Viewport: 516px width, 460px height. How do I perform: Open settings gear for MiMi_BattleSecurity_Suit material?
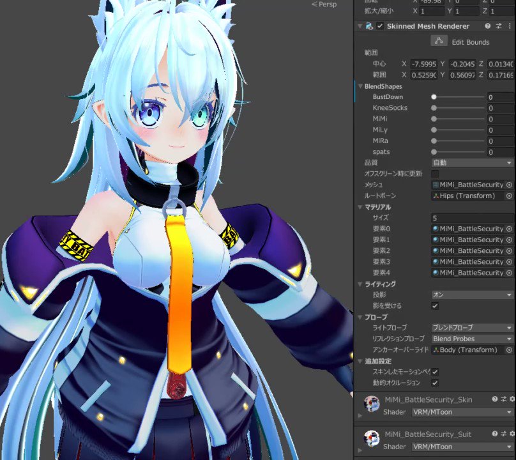512,434
